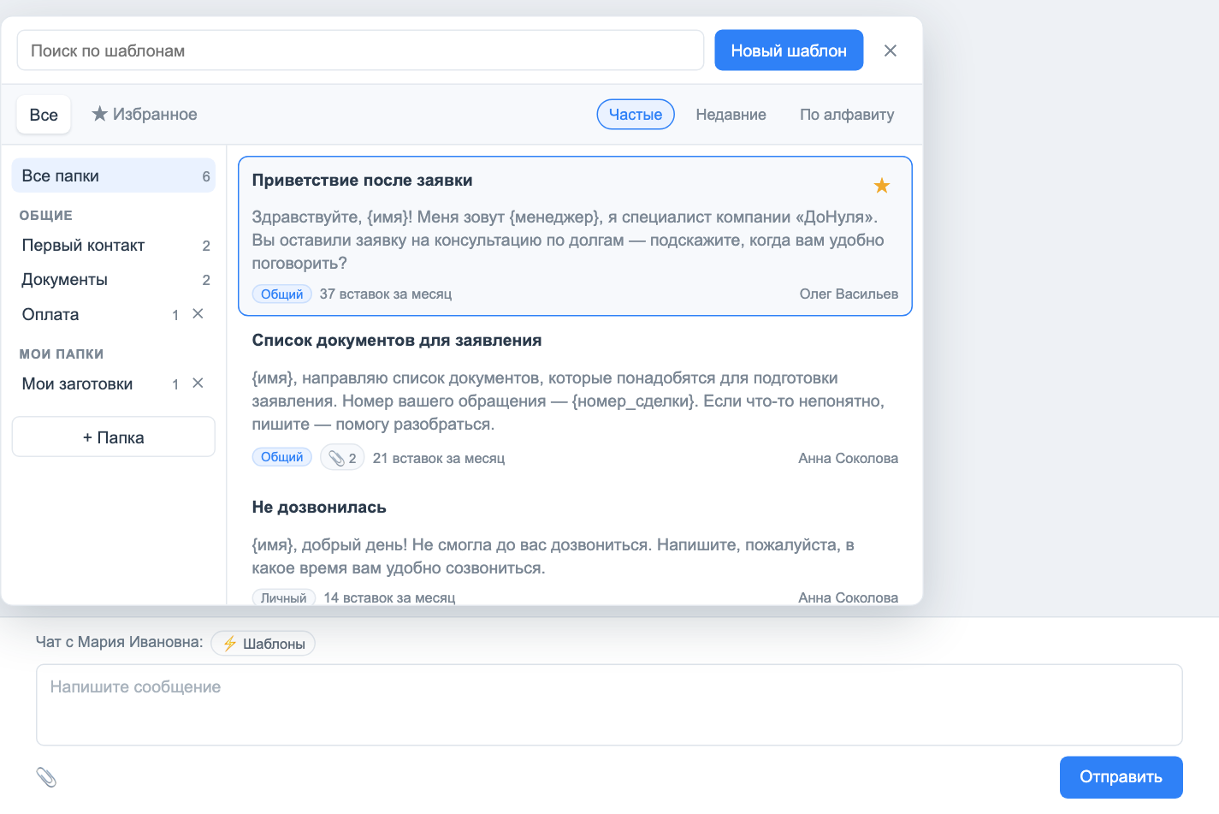Click the attachment badge with count 2

342,458
